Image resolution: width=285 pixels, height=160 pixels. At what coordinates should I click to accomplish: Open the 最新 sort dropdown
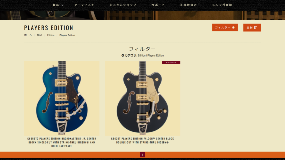[x=252, y=27]
